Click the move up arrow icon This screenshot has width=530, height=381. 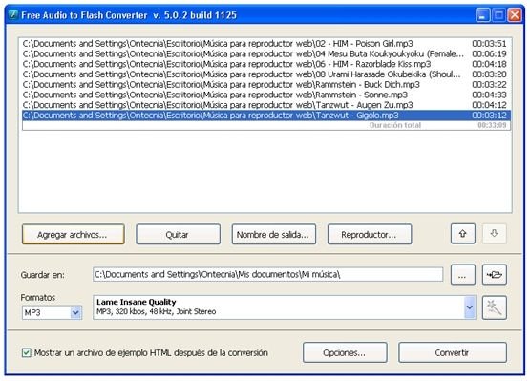tap(463, 234)
